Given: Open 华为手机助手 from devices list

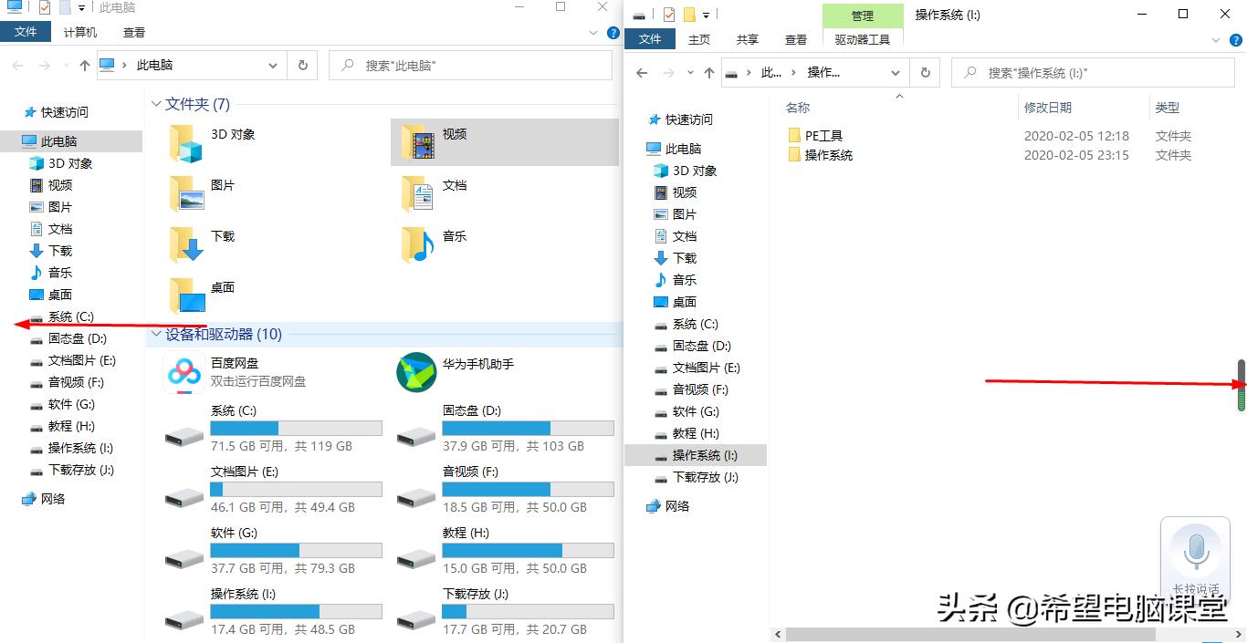Looking at the screenshot, I should click(x=416, y=372).
